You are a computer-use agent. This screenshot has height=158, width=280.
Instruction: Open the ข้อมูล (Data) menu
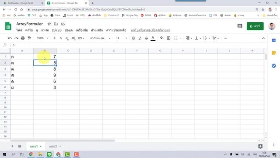[69, 30]
